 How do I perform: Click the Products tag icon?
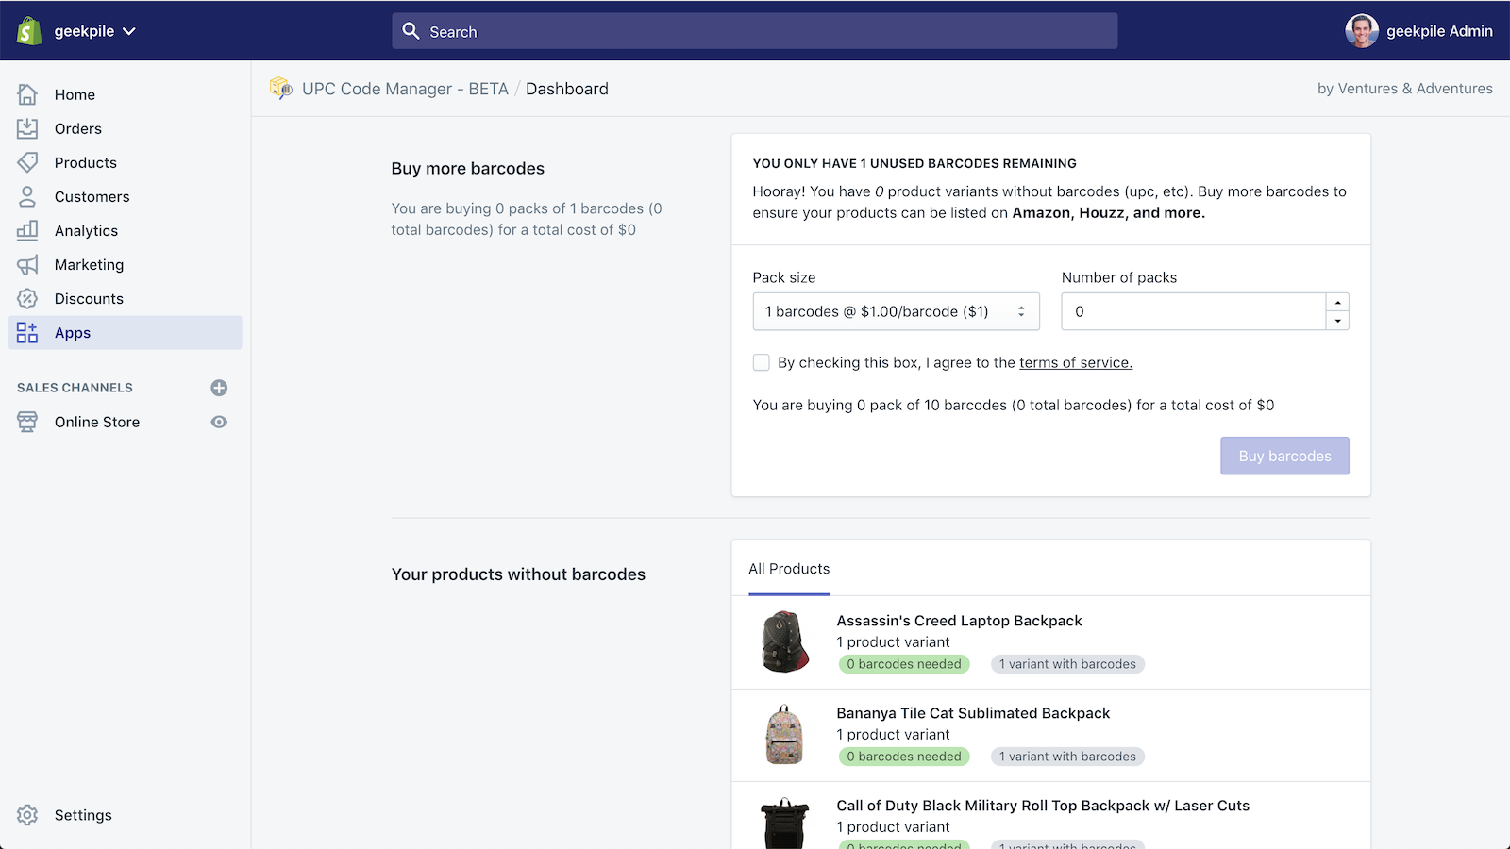tap(27, 162)
